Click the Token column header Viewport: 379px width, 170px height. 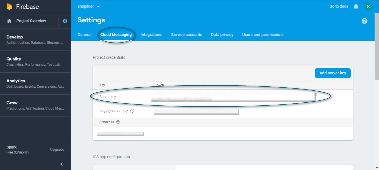coord(159,85)
